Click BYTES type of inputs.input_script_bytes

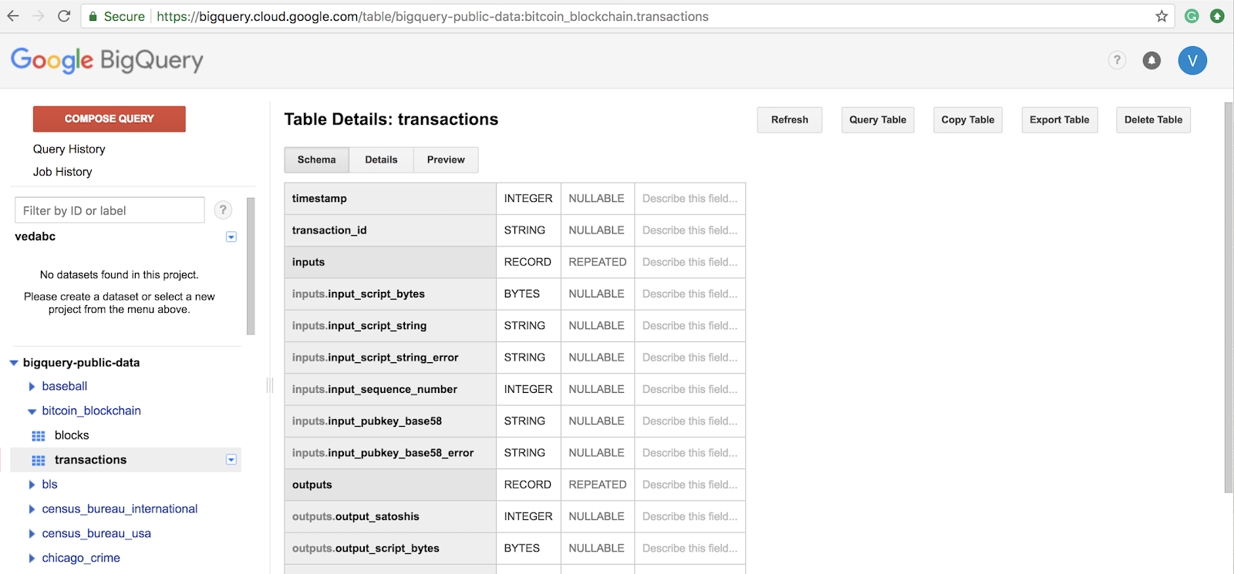point(522,294)
